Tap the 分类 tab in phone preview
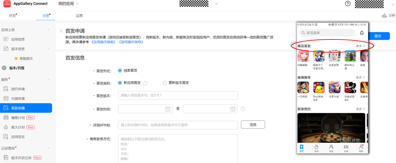Screen dimensions: 396x163 pos(346,148)
